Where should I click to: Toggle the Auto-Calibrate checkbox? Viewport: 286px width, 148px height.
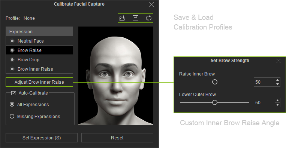tap(13, 93)
